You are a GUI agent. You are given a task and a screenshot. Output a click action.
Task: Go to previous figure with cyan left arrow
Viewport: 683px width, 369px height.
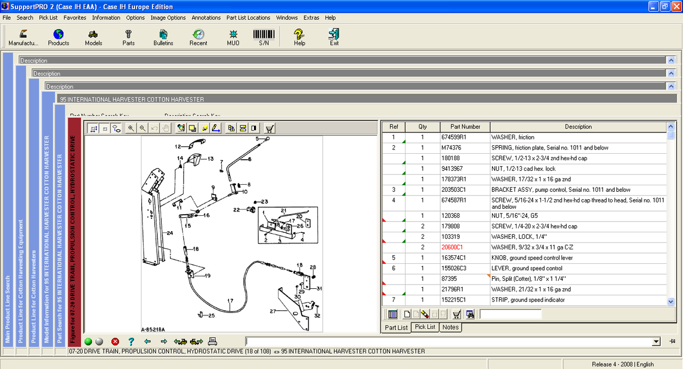147,341
